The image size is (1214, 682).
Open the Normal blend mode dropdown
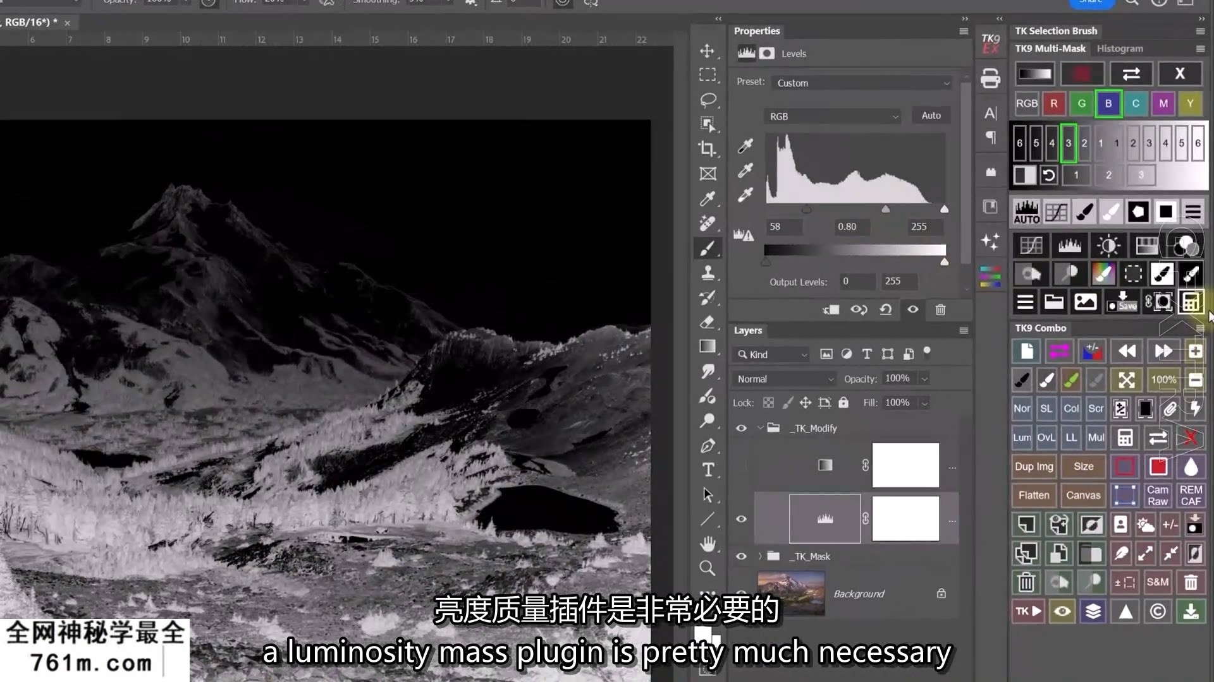coord(785,379)
